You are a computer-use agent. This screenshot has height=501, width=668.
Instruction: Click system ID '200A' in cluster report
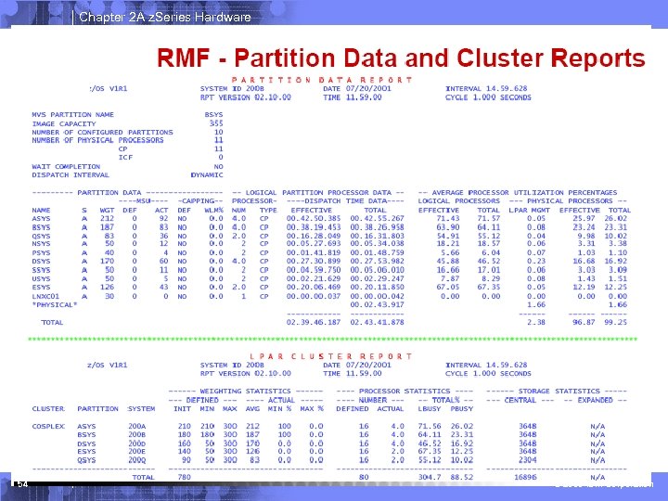tap(136, 427)
